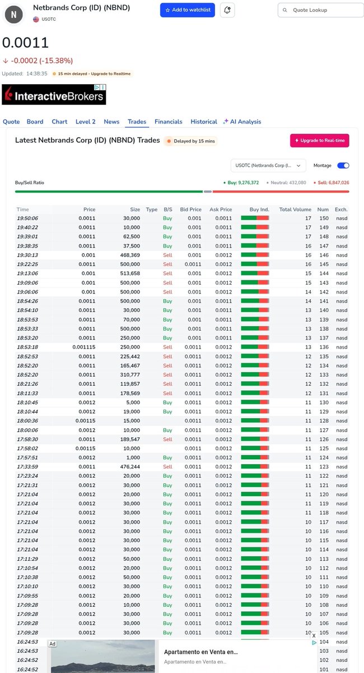Viewport: 364px width, 673px height.
Task: Switch to the Board tab
Action: tap(35, 121)
